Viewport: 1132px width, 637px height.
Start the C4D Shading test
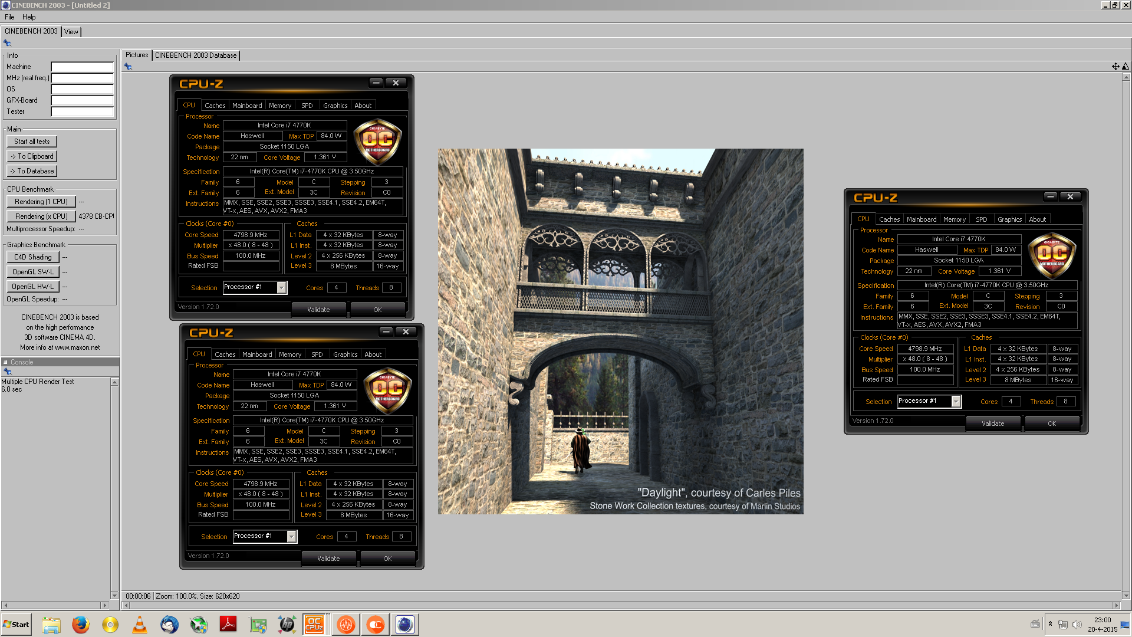tap(33, 257)
